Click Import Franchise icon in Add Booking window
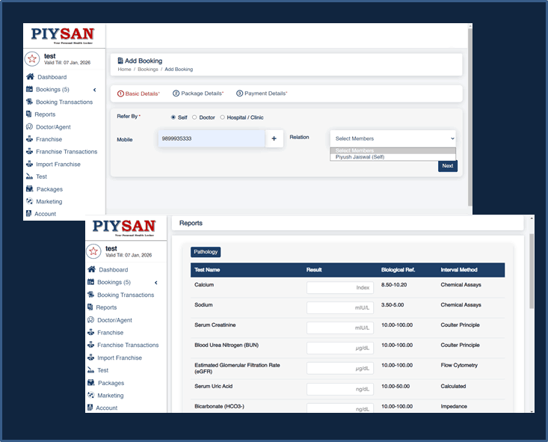The image size is (548, 442). pos(29,164)
